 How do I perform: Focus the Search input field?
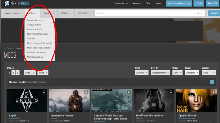(145, 13)
